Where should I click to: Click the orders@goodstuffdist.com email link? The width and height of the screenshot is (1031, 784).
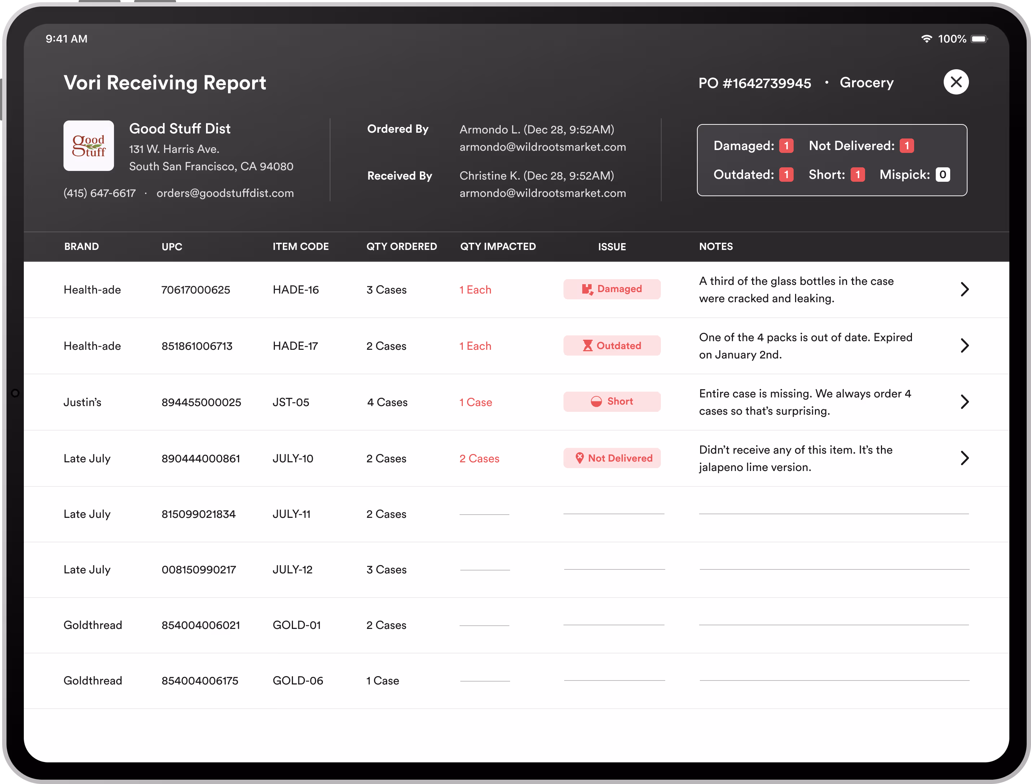click(225, 193)
